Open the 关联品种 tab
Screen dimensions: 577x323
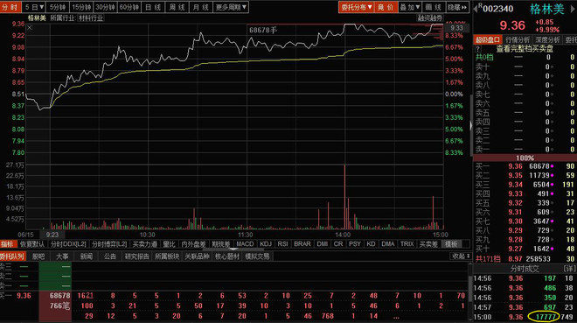(x=197, y=256)
